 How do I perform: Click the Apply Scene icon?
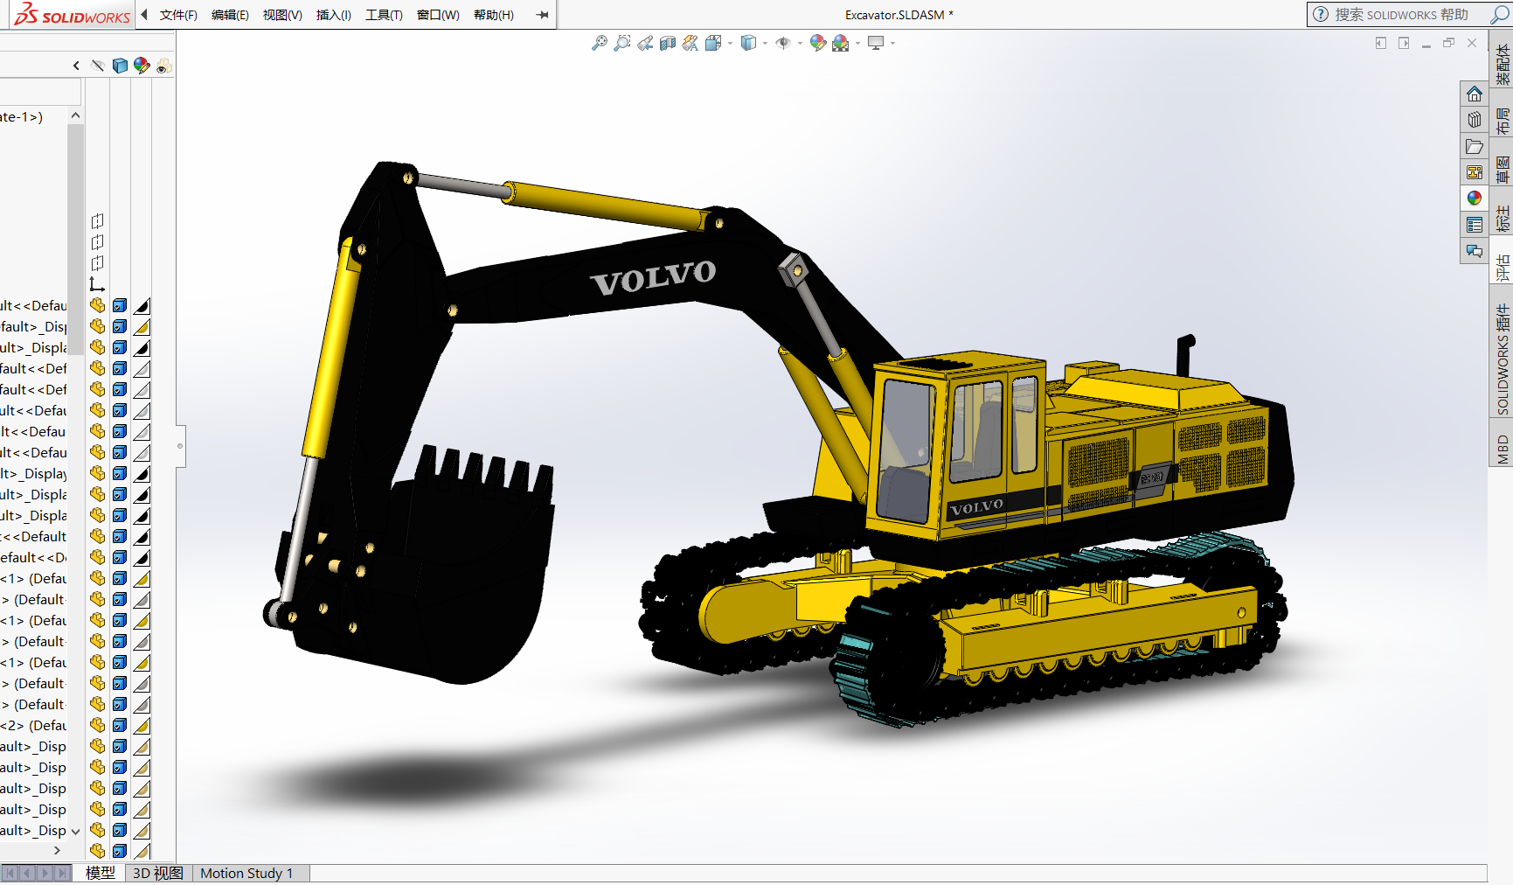(841, 43)
